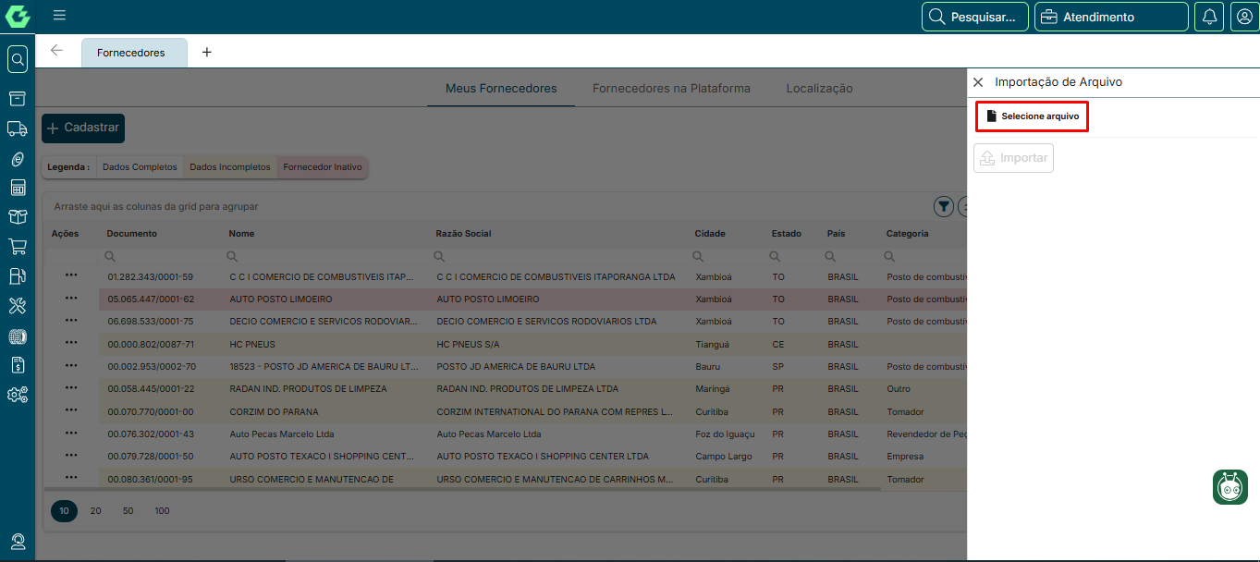Switch to Meus Fornecedores tab

pyautogui.click(x=501, y=89)
